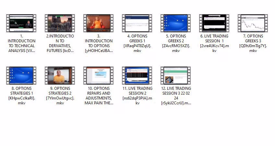Click the "9. OPTIONS STRATEGIES 2" filename label
The height and width of the screenshot is (146, 275).
click(60, 96)
